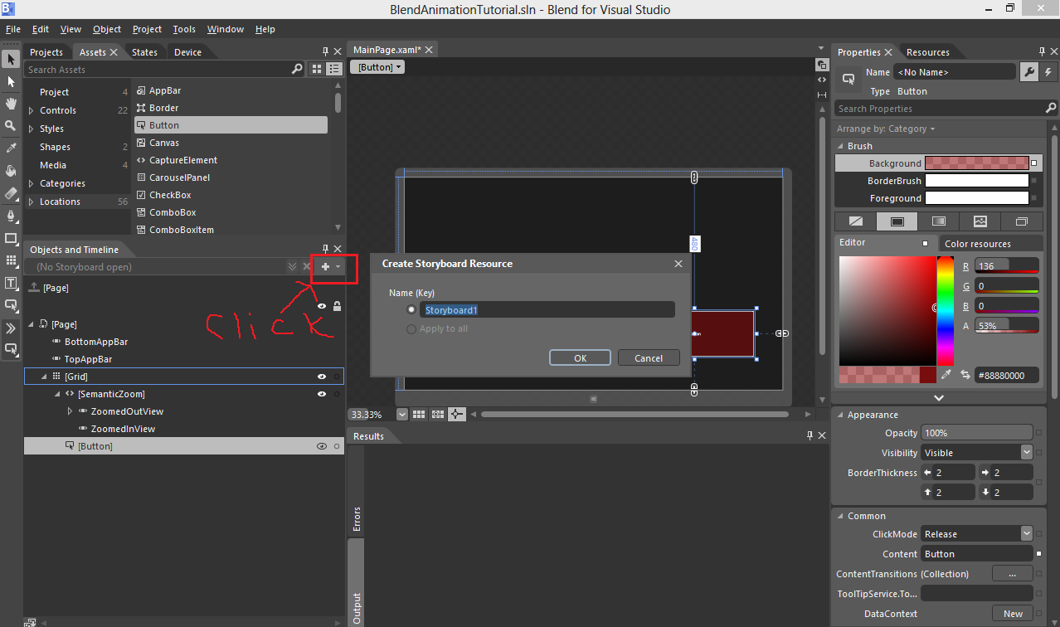Collapse the [SemanticZoom] tree node
The height and width of the screenshot is (627, 1060).
56,393
